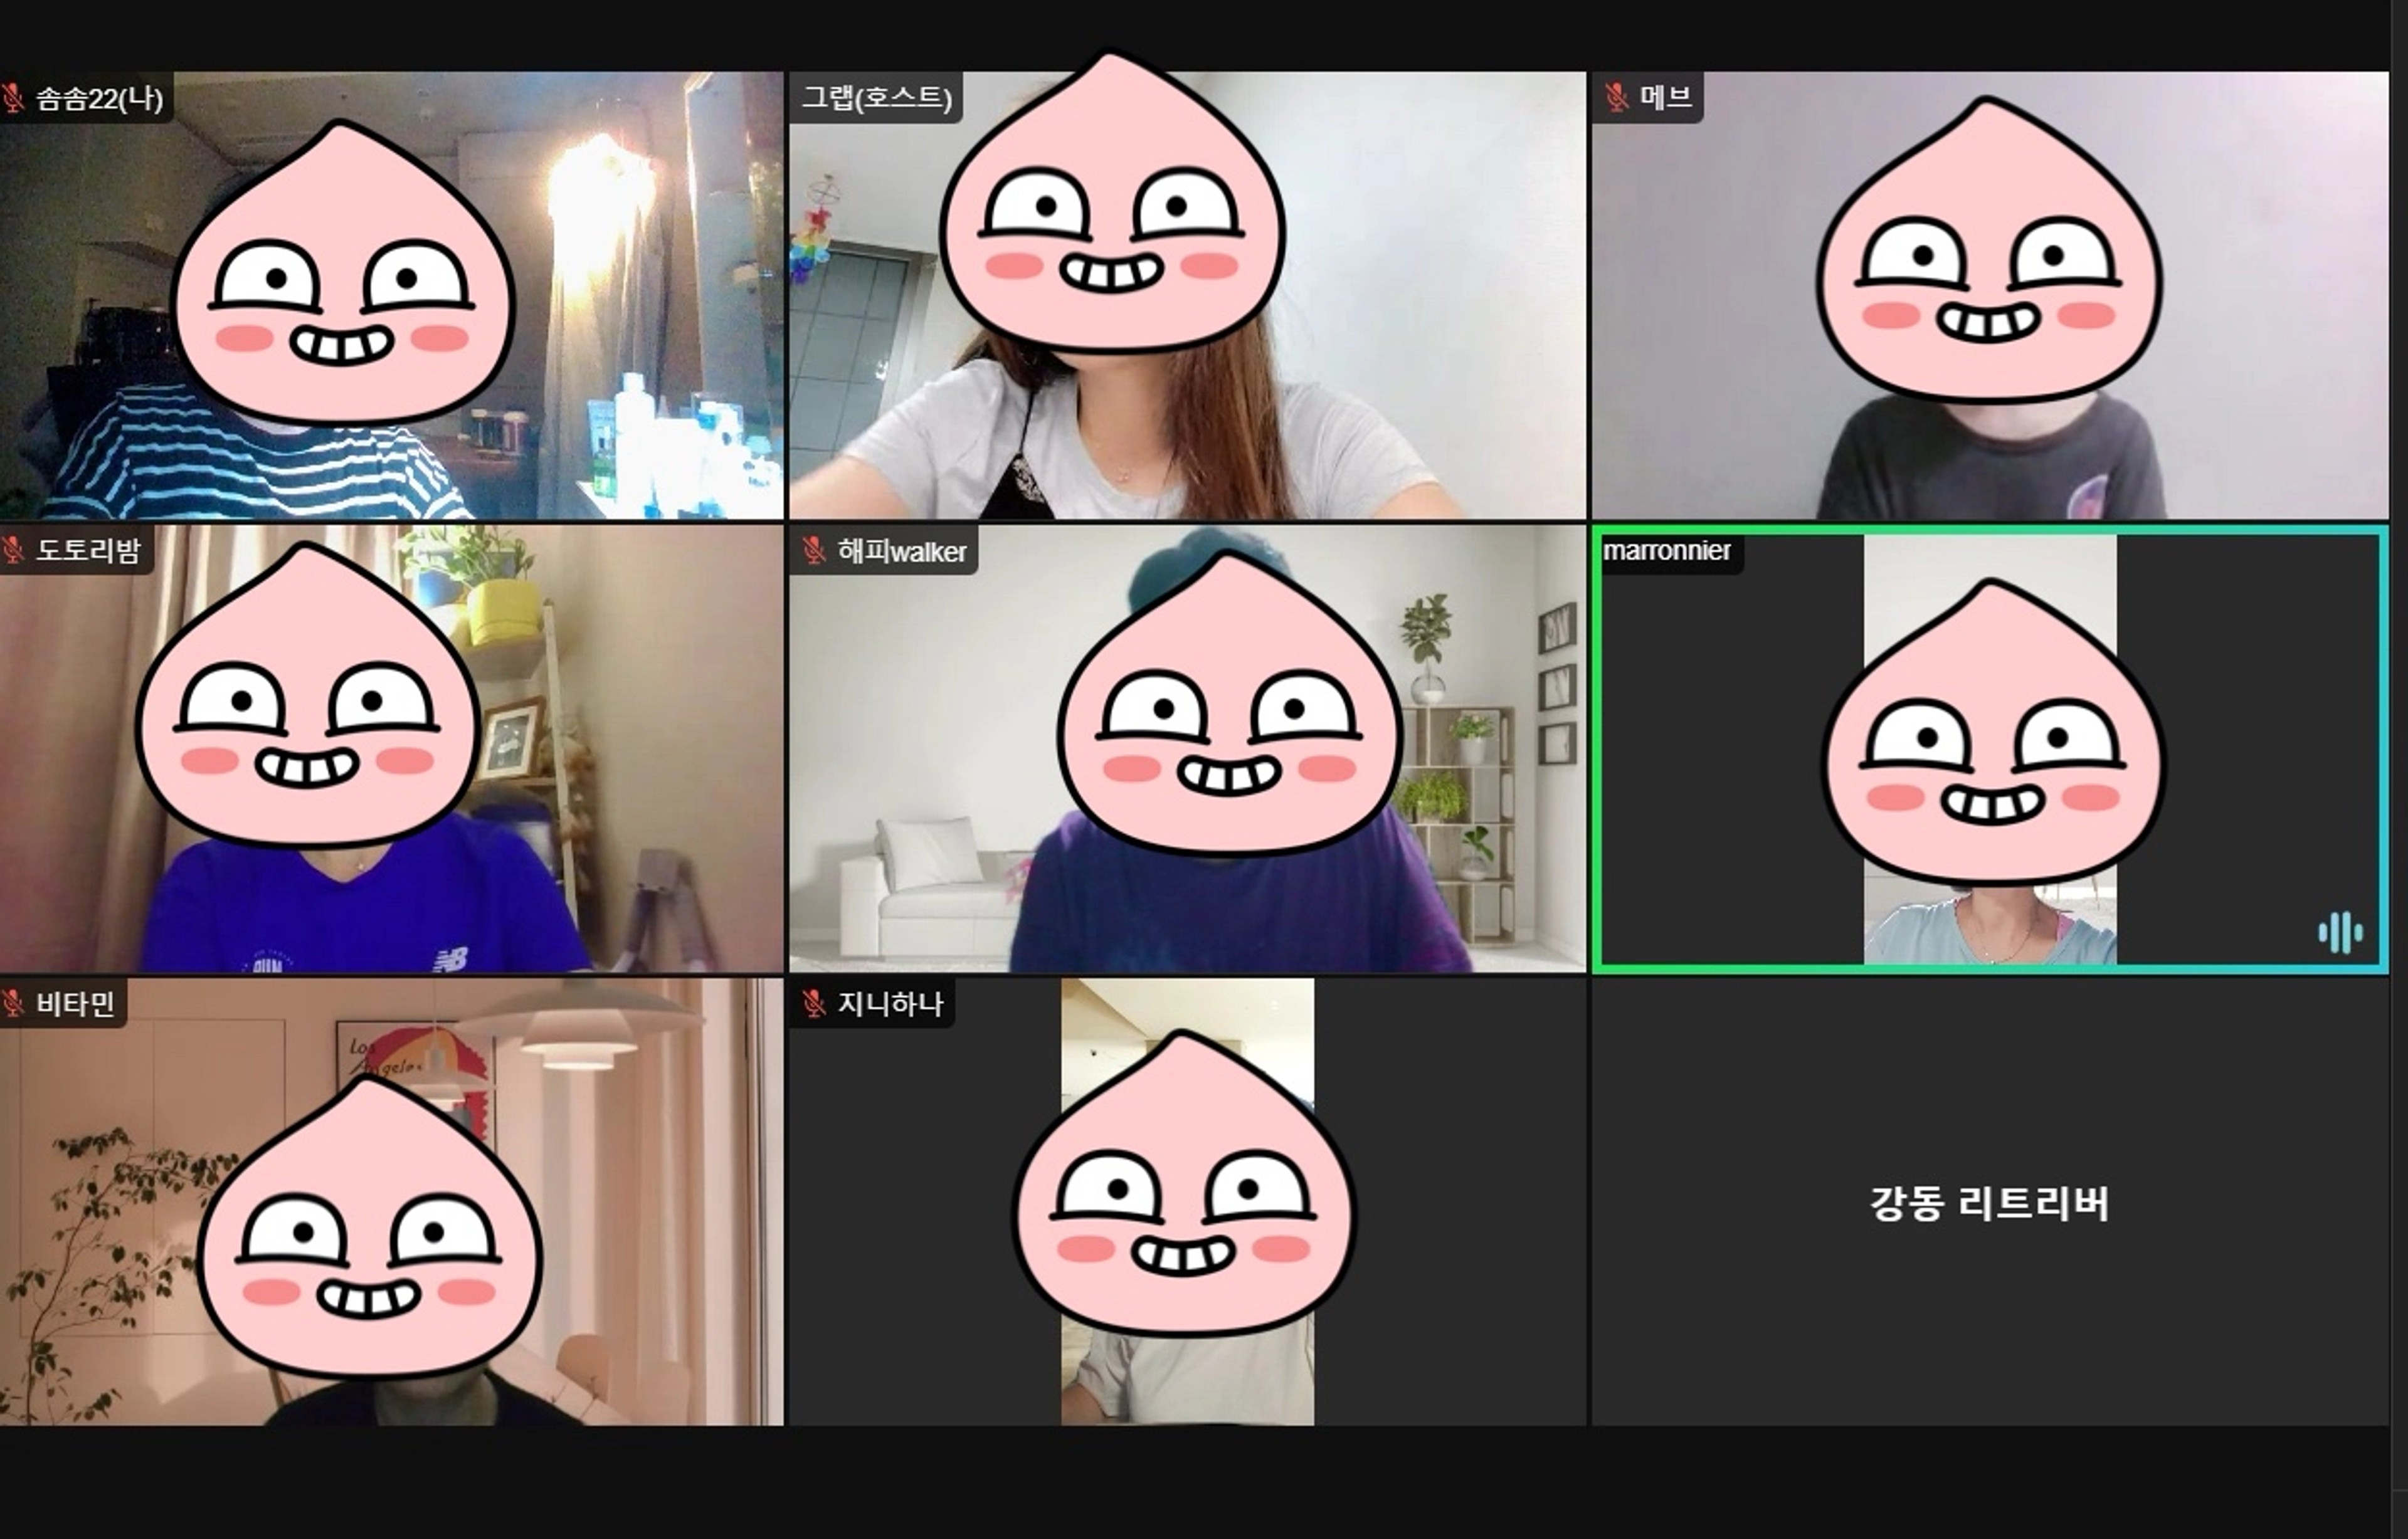Click the 강동 리트리버 participant name

coord(1989,1203)
